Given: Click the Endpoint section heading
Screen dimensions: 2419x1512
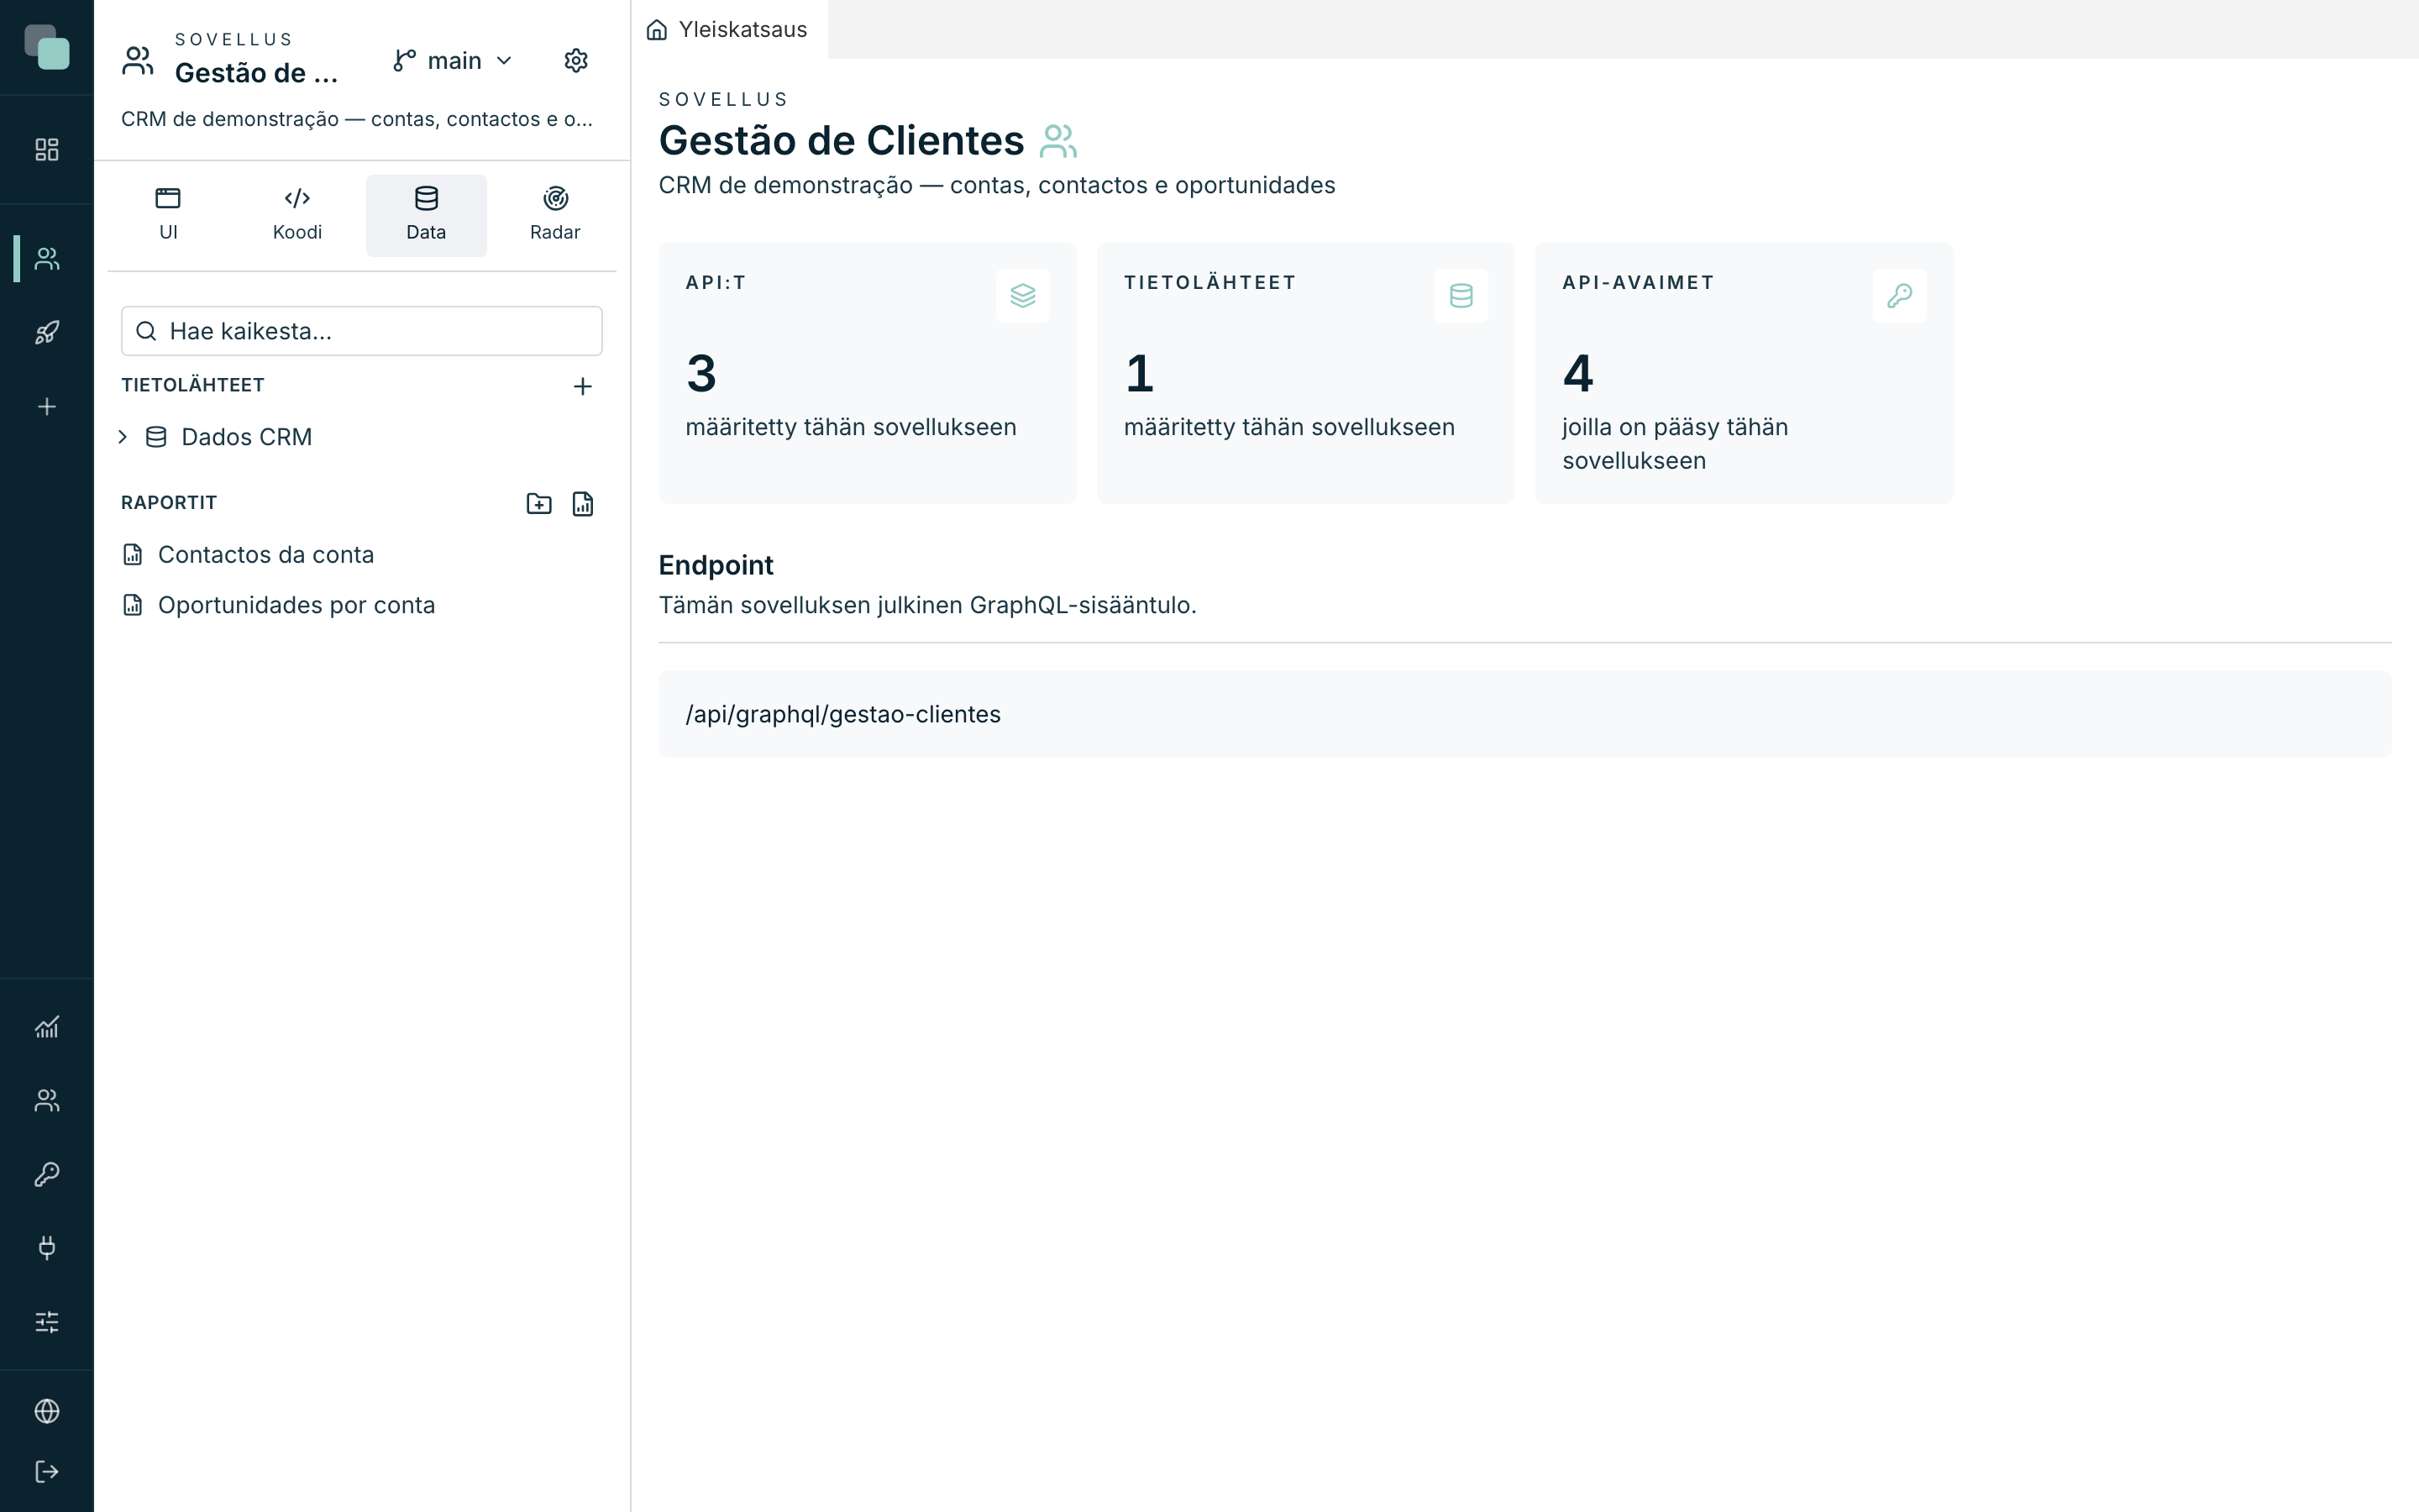Looking at the screenshot, I should (716, 565).
